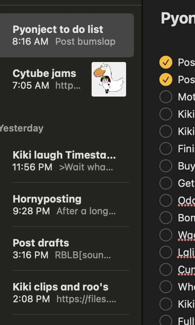The image size is (195, 325).
Task: Check the item starting with Finis
Action: point(166,148)
